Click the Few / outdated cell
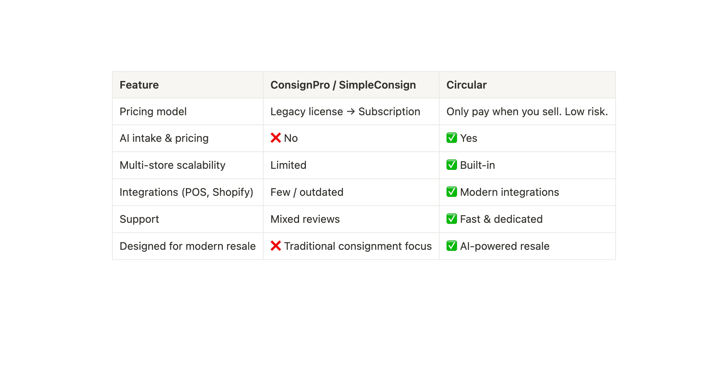707x365 pixels. coord(307,192)
